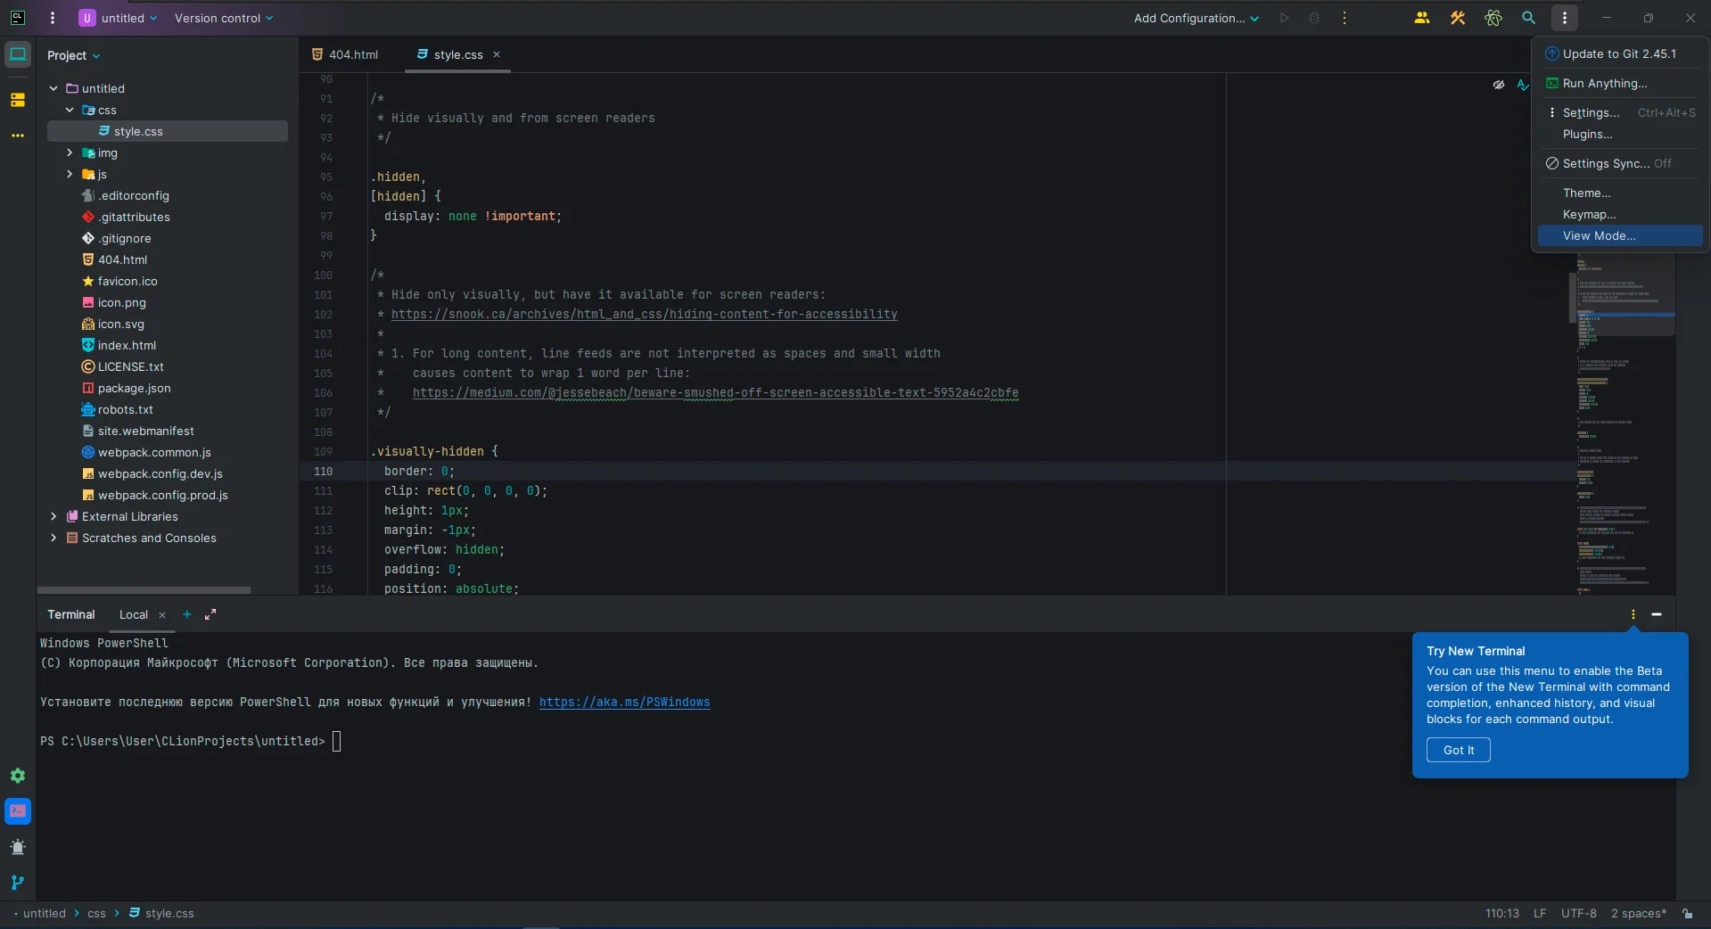Open the Problems alert-lamp tool window
Screen dimensions: 1711x929
click(x=18, y=847)
